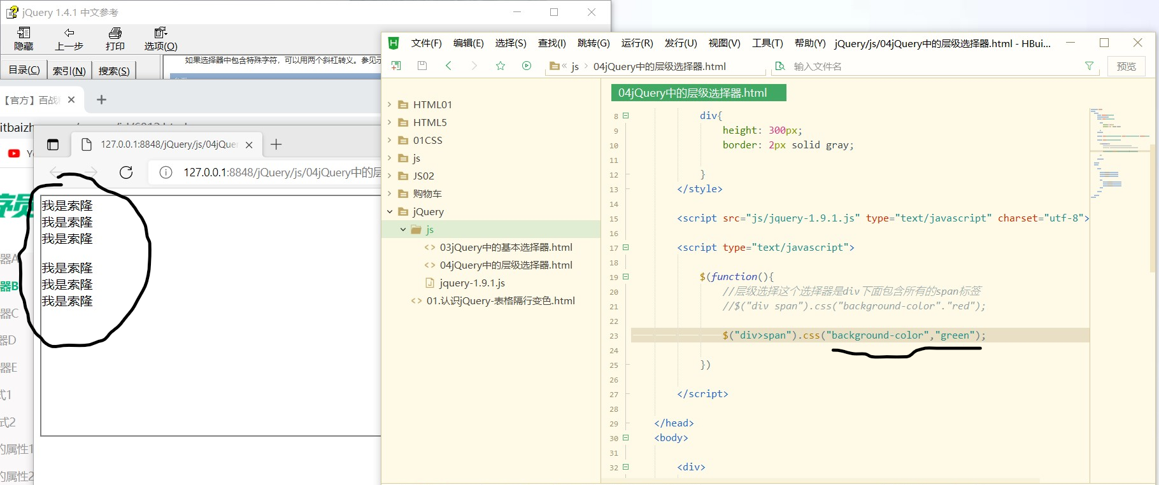Click filter funnel icon in HBuilder
Image resolution: width=1159 pixels, height=485 pixels.
[x=1089, y=66]
